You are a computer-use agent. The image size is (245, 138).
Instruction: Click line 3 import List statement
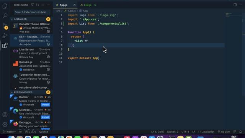[99, 24]
